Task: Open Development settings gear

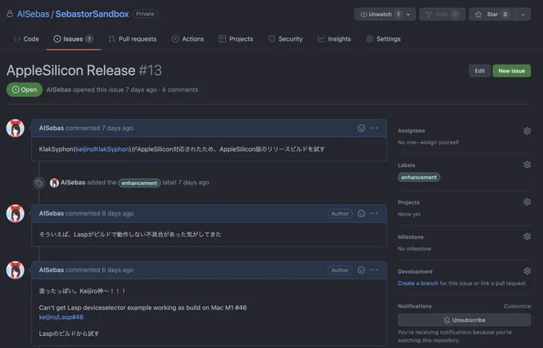Action: pyautogui.click(x=527, y=271)
